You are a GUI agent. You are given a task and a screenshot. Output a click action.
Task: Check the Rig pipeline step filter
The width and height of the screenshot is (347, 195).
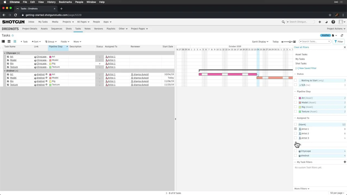[295, 107]
